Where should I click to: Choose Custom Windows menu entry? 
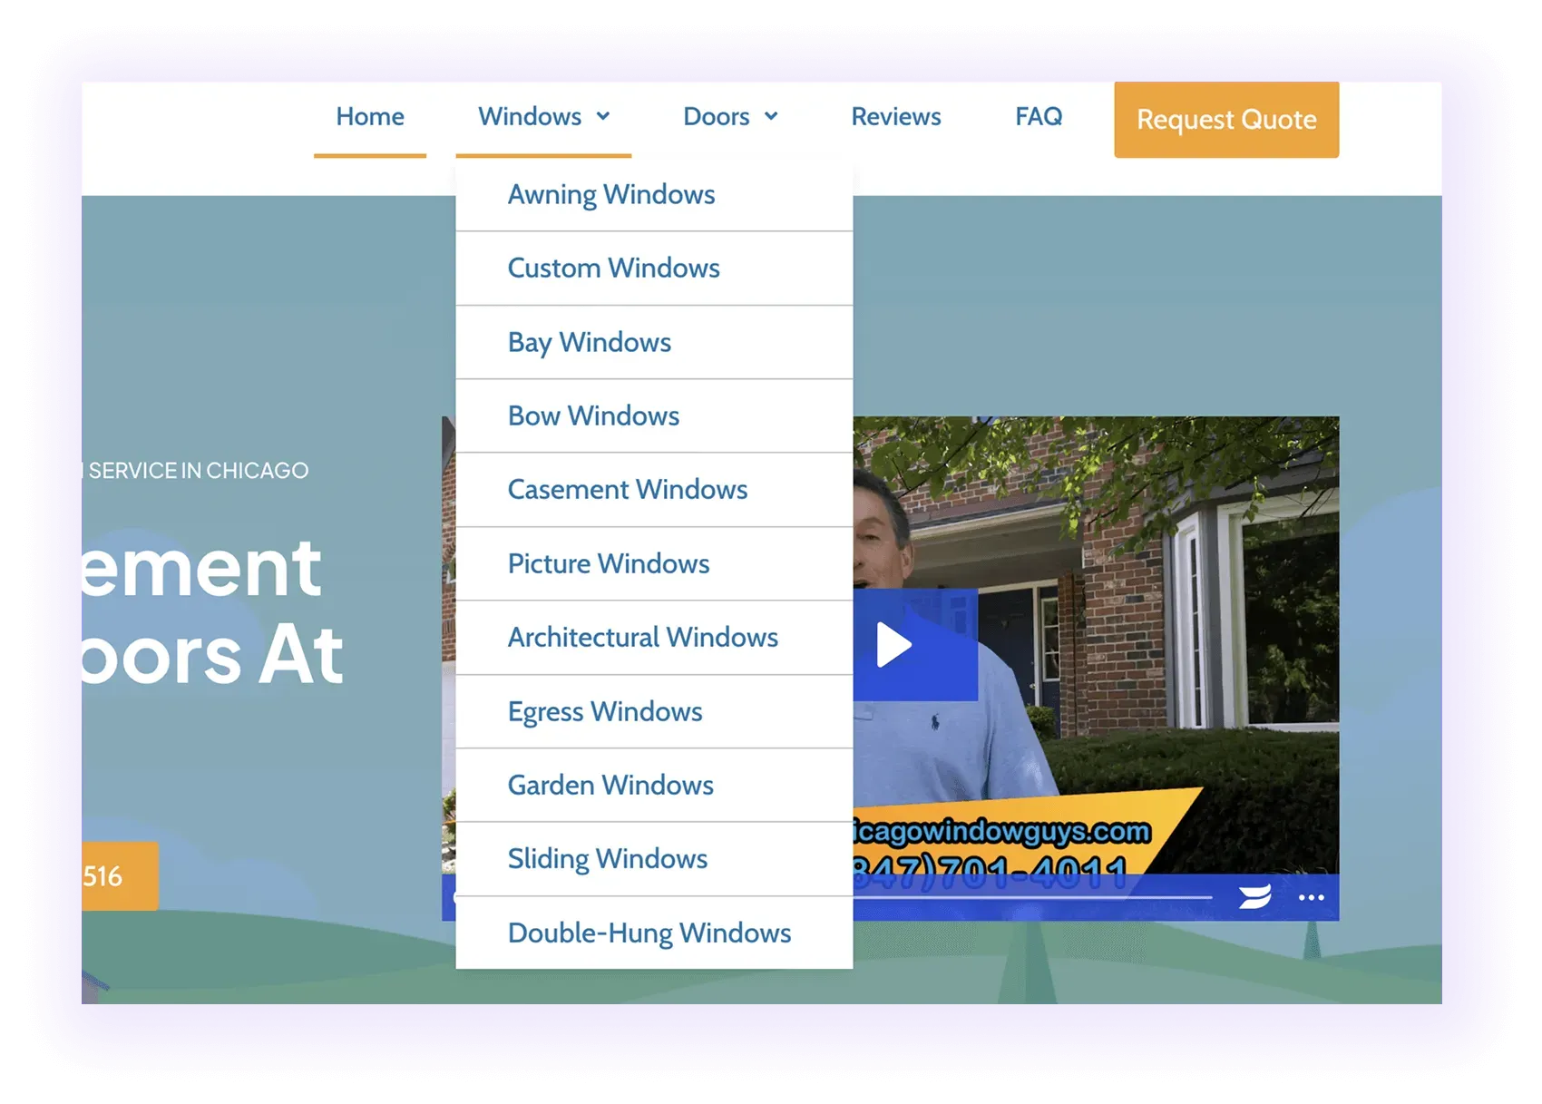coord(654,269)
